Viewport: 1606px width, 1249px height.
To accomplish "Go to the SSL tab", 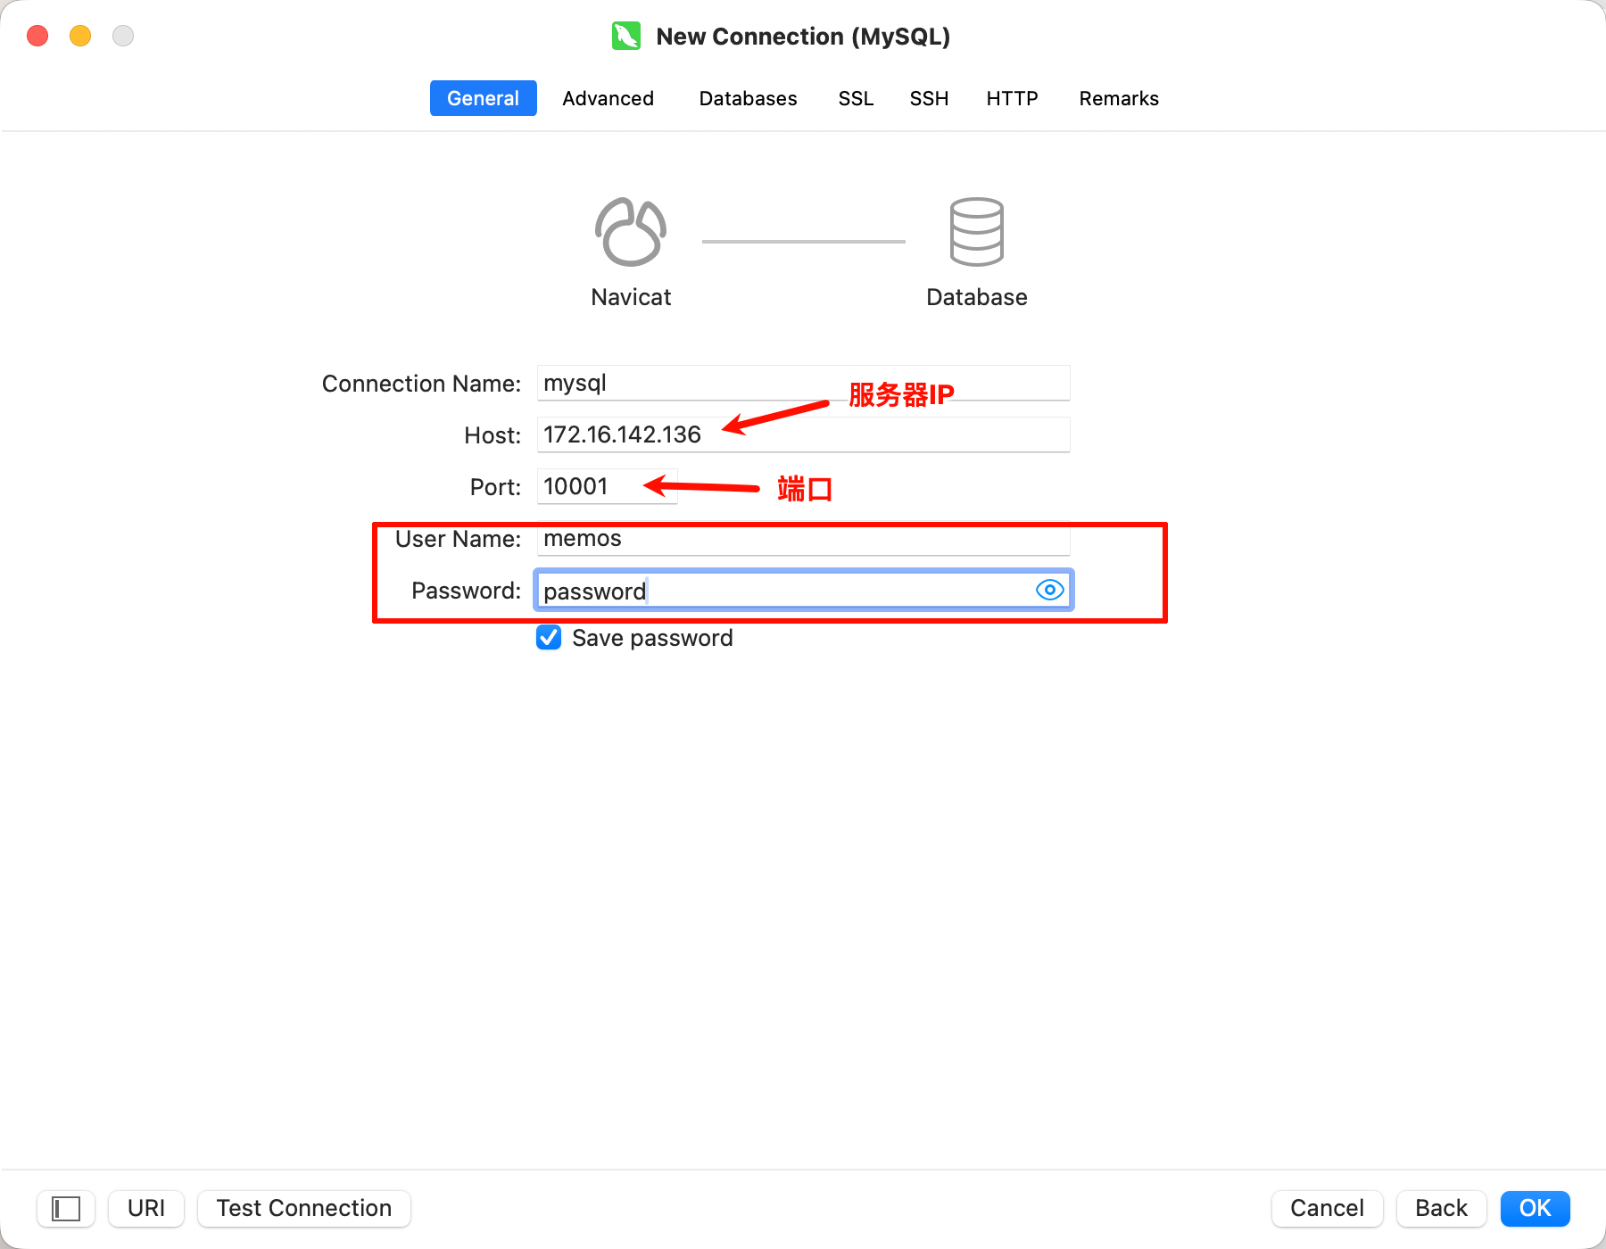I will [x=856, y=98].
